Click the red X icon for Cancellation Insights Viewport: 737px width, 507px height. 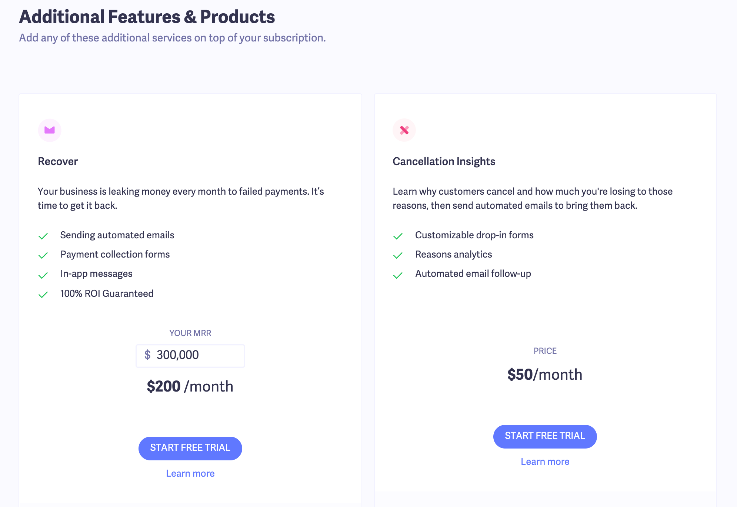point(404,130)
